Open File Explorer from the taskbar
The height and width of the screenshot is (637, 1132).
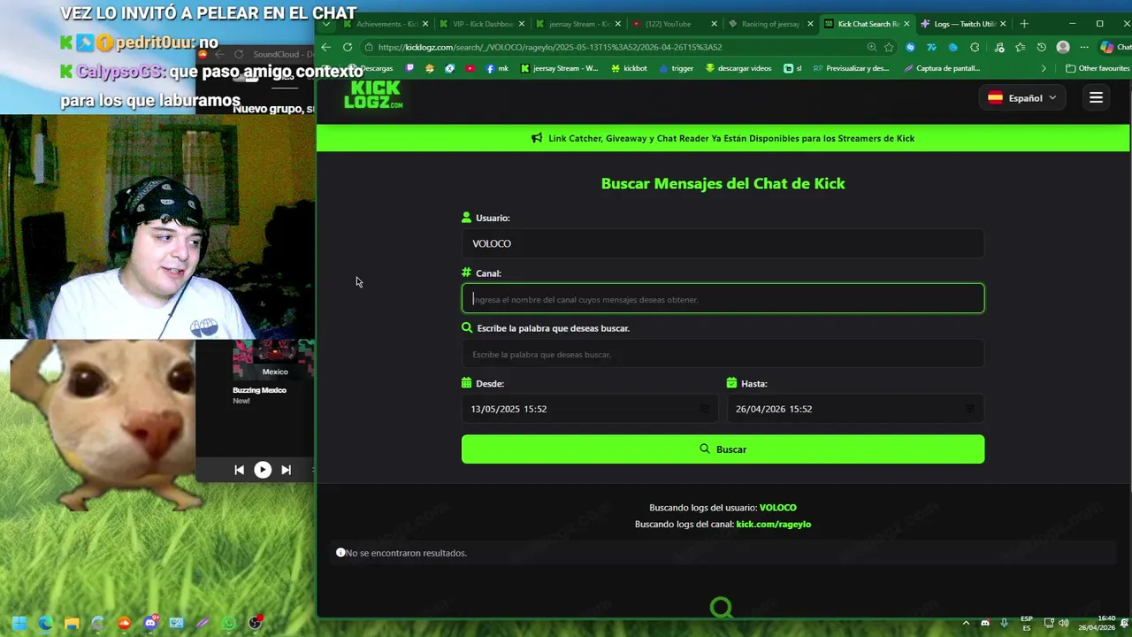coord(72,623)
